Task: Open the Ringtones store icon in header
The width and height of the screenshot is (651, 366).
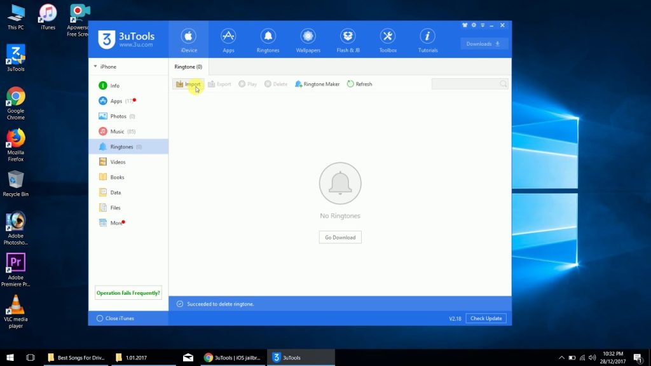Action: 268,41
